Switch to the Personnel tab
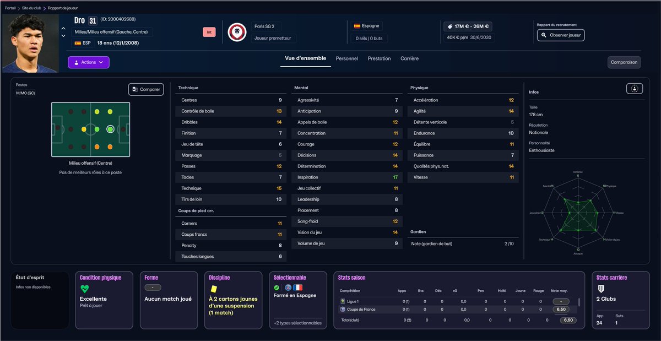661x341 pixels. tap(347, 58)
